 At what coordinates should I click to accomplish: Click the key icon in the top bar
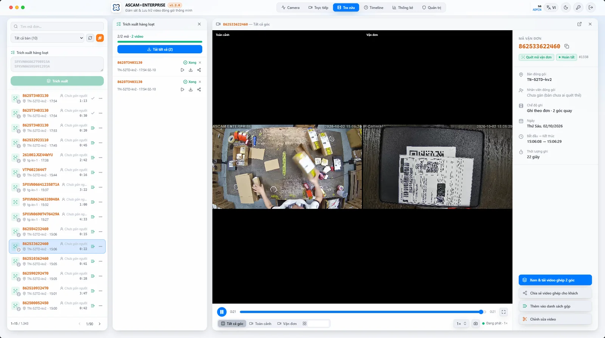click(x=578, y=8)
